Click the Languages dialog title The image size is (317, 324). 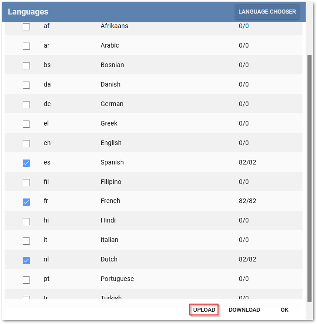[x=28, y=12]
